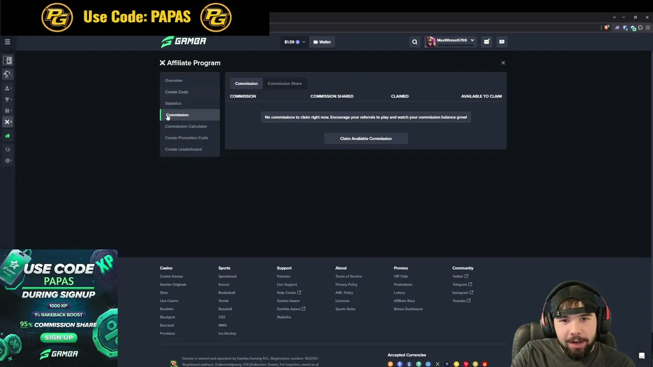Viewport: 653px width, 367px height.
Task: Open live support headset icon in sidebar
Action: (x=8, y=149)
